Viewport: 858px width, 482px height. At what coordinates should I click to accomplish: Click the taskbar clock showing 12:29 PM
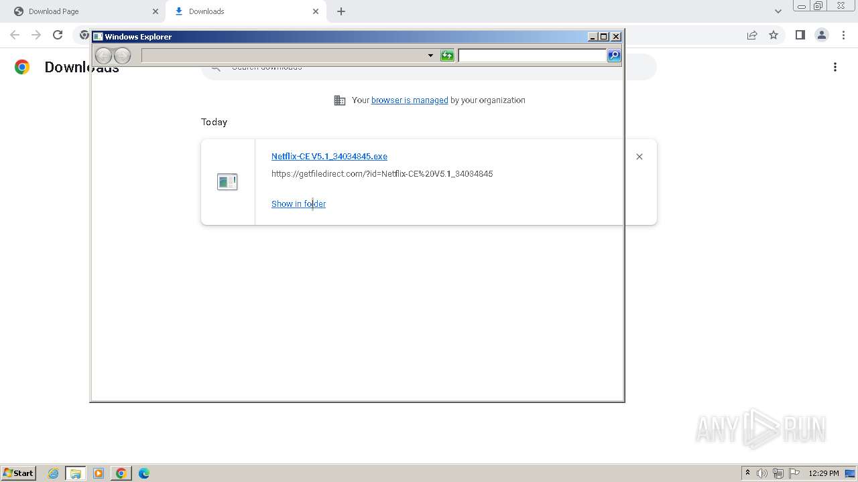coord(824,473)
